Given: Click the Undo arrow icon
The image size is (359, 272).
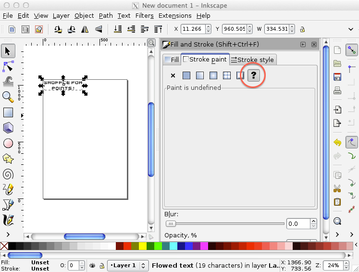Looking at the screenshot, I should [337, 143].
